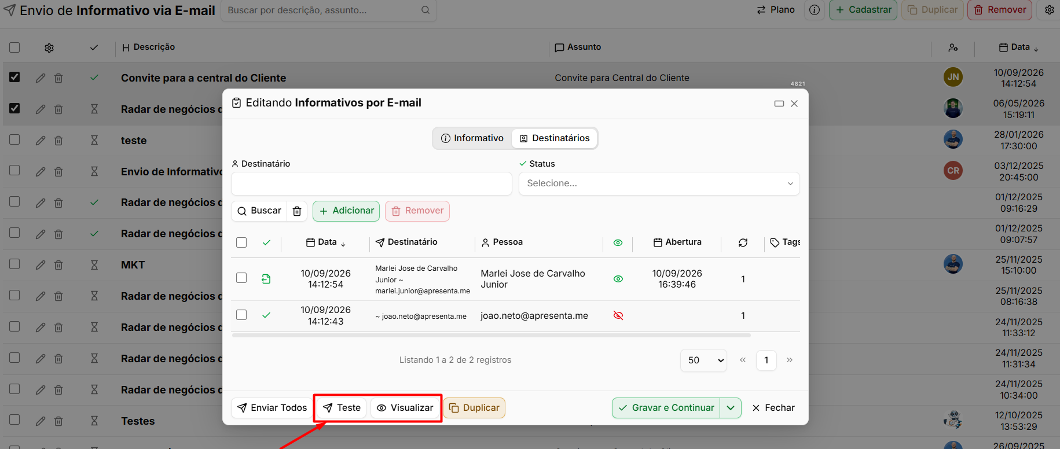Switch to the Informativo tab
This screenshot has width=1060, height=449.
pyautogui.click(x=472, y=138)
